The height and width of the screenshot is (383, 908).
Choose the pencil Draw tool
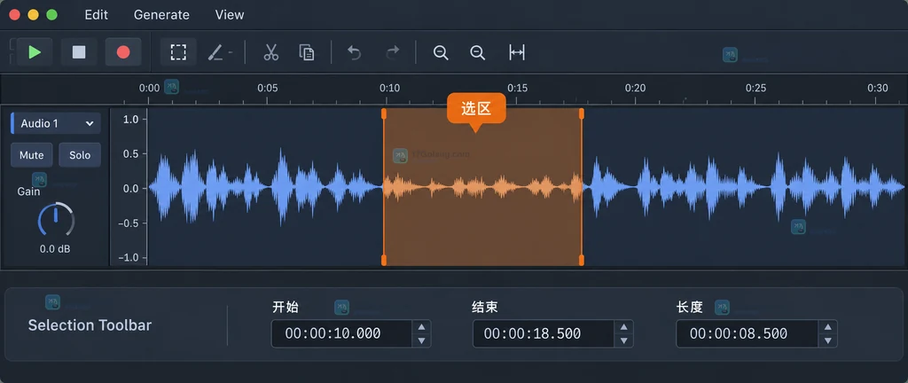[216, 53]
